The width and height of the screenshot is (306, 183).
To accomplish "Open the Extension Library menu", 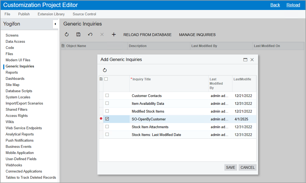I will pos(51,14).
